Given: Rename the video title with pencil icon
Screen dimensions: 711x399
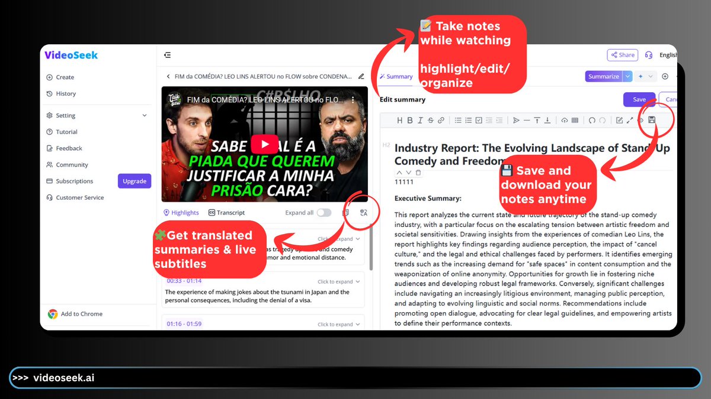Looking at the screenshot, I should pyautogui.click(x=361, y=76).
